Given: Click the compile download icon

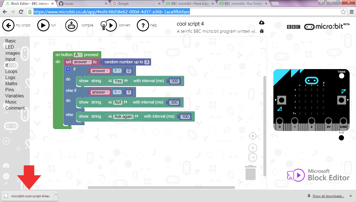Looking at the screenshot, I should [x=71, y=25].
